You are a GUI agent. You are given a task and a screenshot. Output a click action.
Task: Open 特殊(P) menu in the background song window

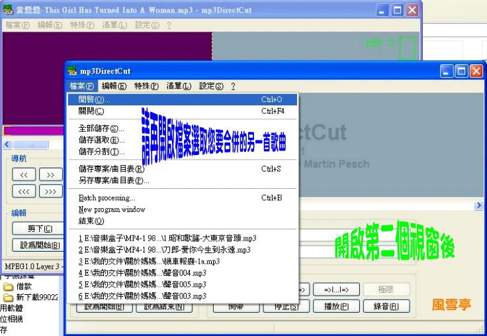[x=82, y=25]
